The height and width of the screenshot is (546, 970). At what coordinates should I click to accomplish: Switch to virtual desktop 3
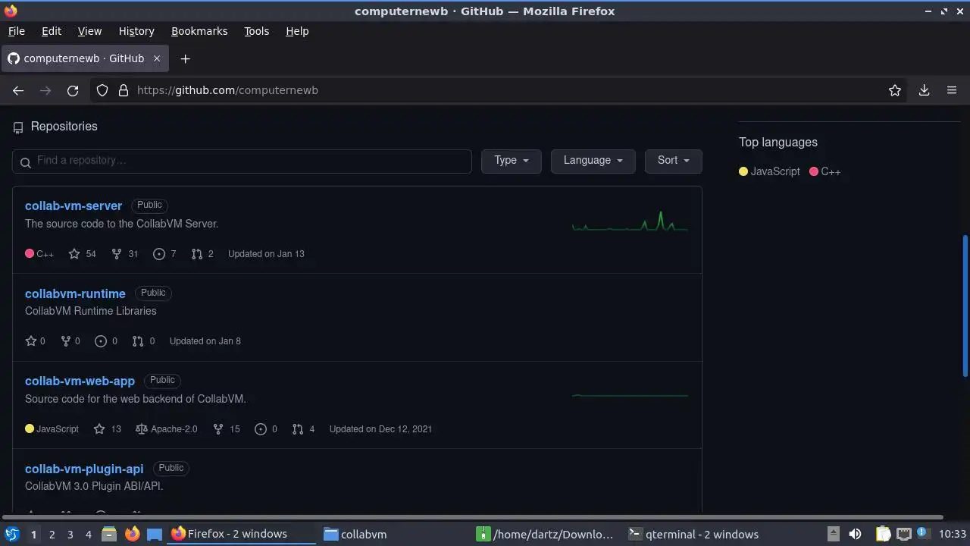70,535
